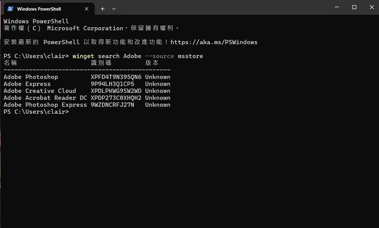Image resolution: width=379 pixels, height=228 pixels.
Task: Maximize the terminal window
Action: click(x=354, y=7)
